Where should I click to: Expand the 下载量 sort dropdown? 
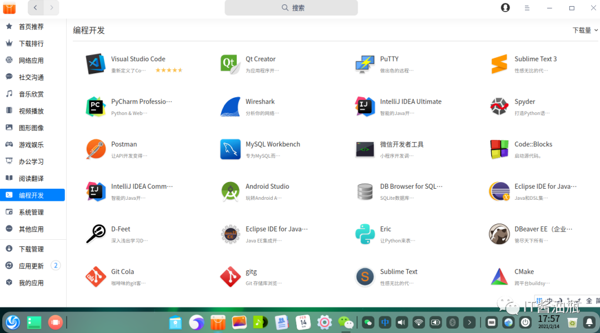pyautogui.click(x=584, y=31)
